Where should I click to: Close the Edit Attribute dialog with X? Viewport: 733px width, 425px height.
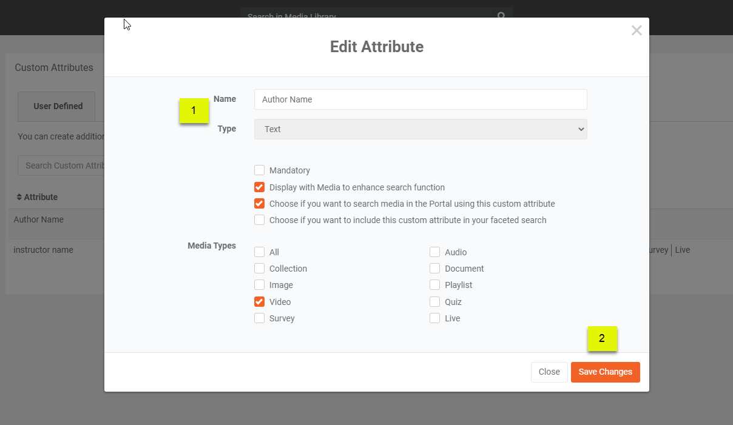tap(636, 30)
